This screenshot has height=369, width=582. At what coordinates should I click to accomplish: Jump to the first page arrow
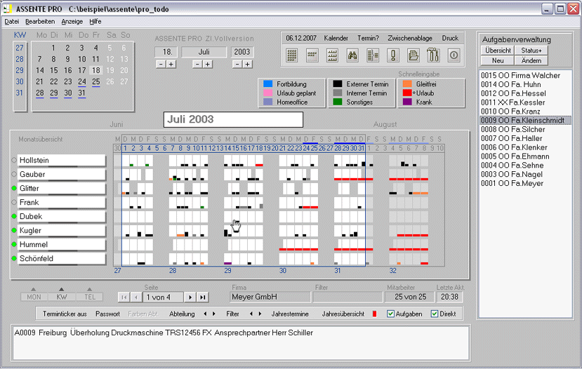tap(124, 297)
